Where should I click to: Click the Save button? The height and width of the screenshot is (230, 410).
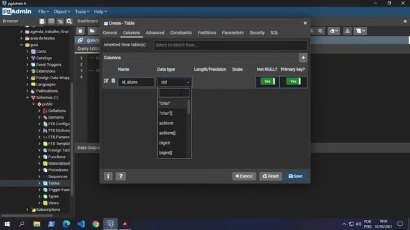295,176
